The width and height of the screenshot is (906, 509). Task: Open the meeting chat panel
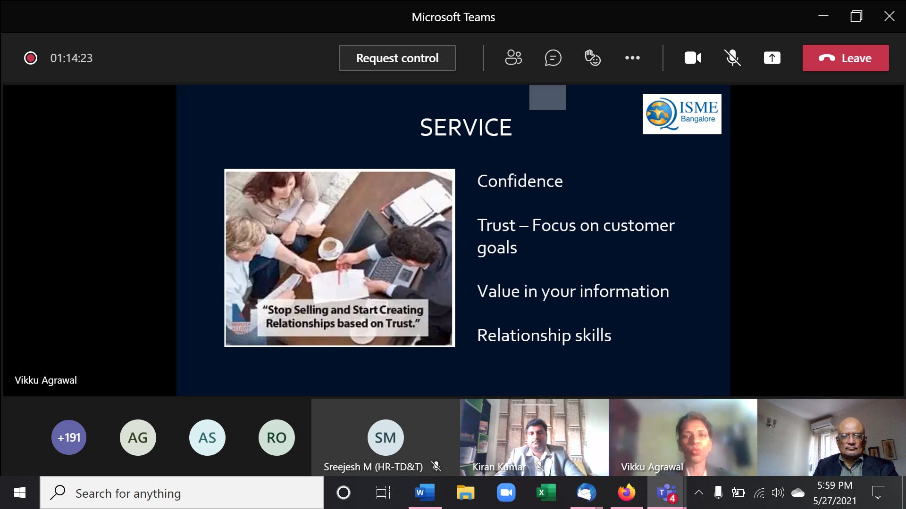(x=553, y=58)
